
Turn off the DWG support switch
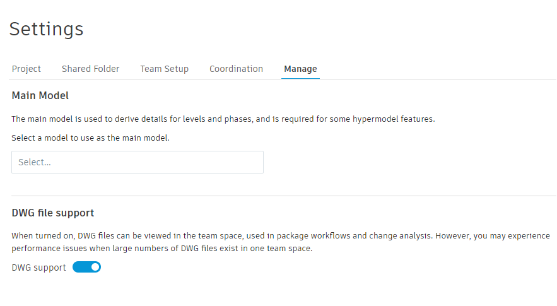[x=87, y=268]
